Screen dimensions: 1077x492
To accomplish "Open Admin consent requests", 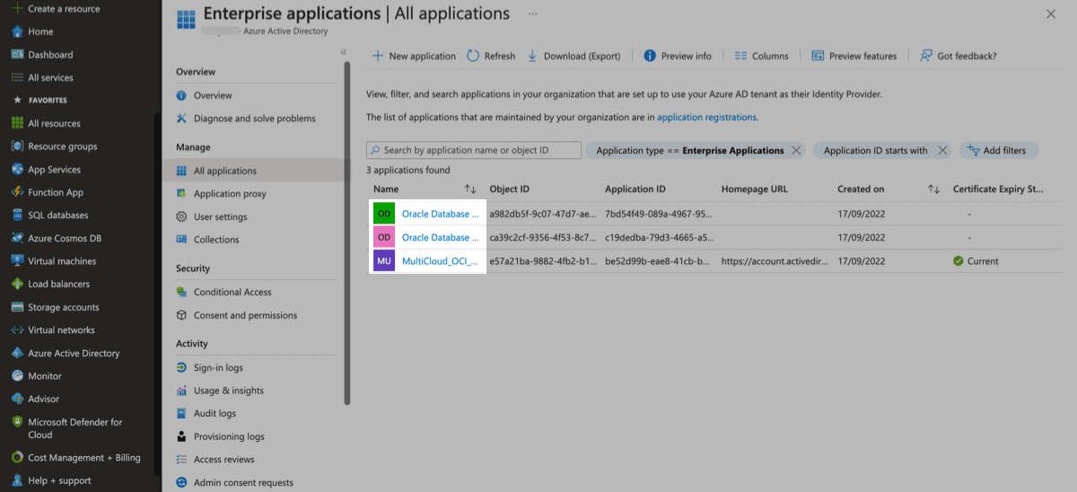I will [x=243, y=483].
